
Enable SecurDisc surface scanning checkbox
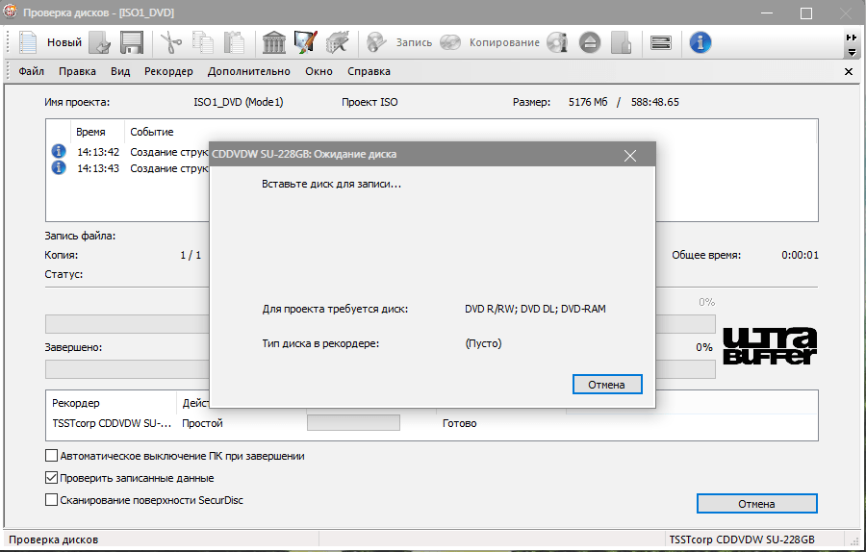pos(52,500)
